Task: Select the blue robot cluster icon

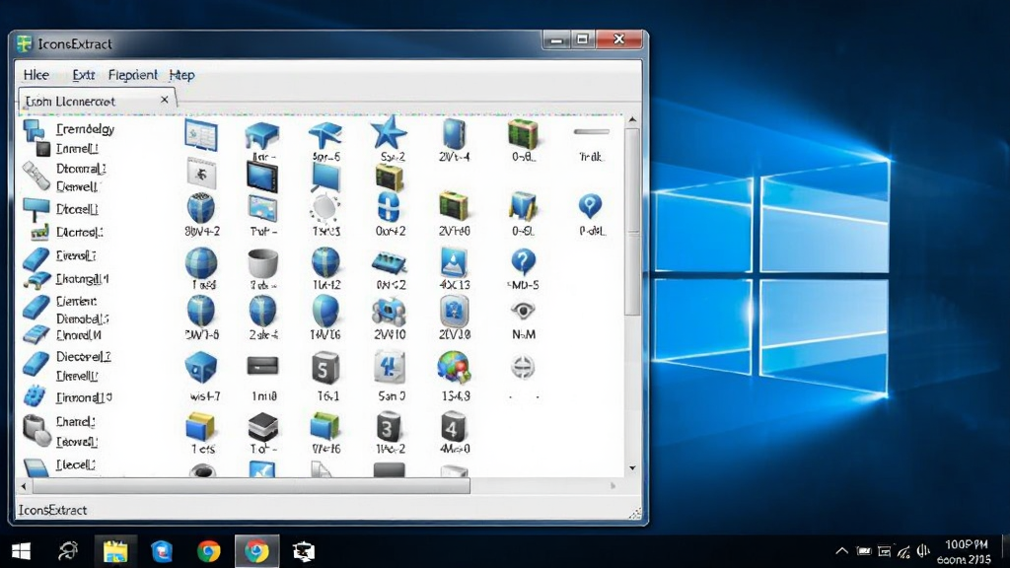Action: click(x=389, y=313)
